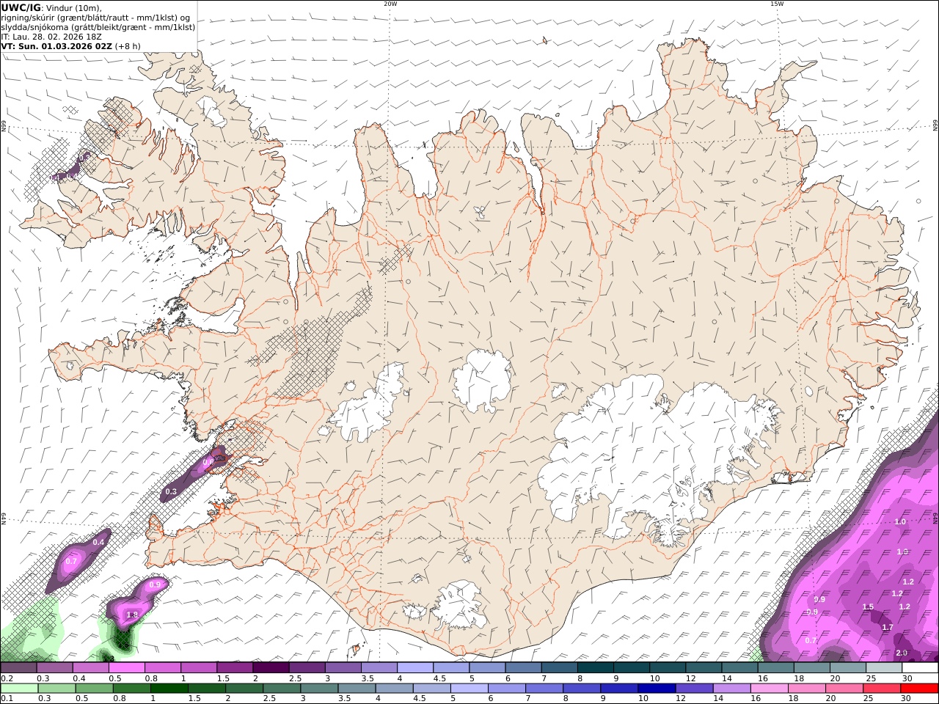This screenshot has height=704, width=939.
Task: Pick top legend swatch between 0.5 and 0.8
Action: pos(126,668)
